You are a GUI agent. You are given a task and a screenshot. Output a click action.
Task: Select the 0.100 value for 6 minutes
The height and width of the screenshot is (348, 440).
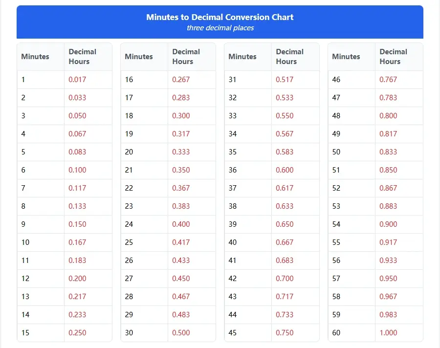point(77,170)
